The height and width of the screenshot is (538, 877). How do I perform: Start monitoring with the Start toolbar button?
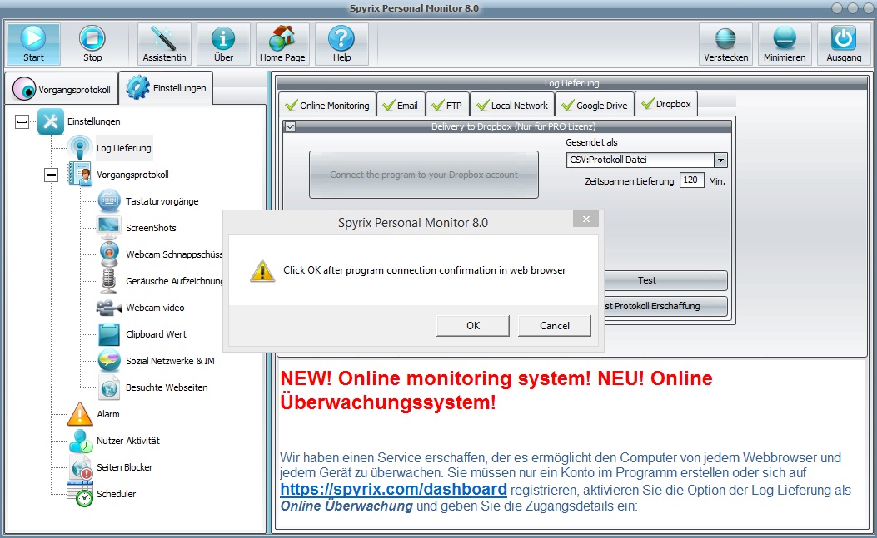pos(33,44)
